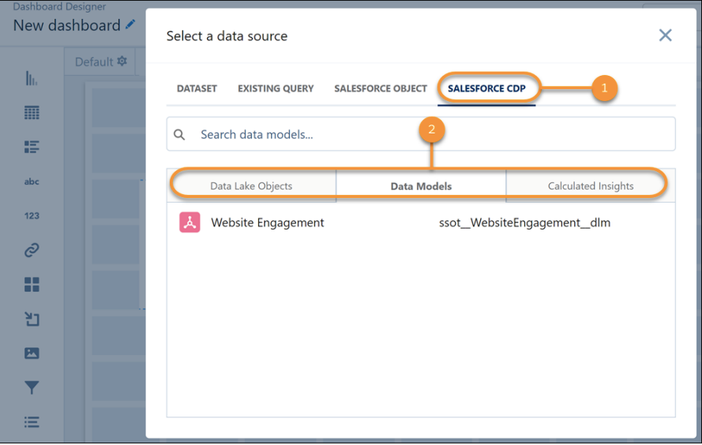The width and height of the screenshot is (702, 445).
Task: Focus the Search data models field
Action: [x=421, y=134]
